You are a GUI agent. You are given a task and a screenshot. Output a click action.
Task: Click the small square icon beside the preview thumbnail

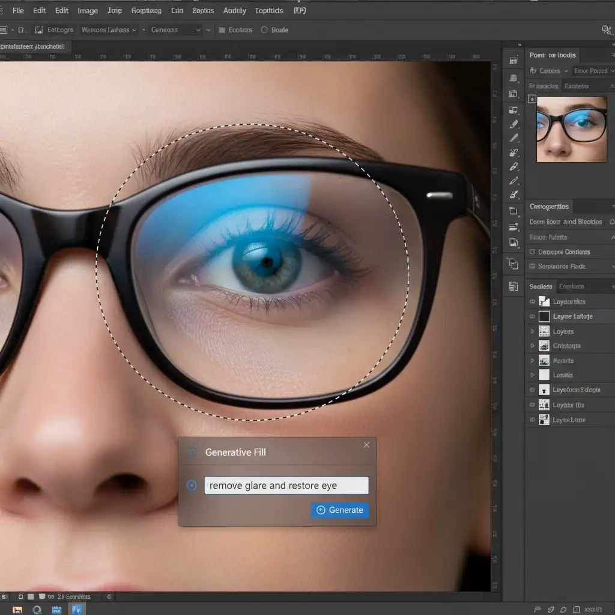tap(532, 99)
